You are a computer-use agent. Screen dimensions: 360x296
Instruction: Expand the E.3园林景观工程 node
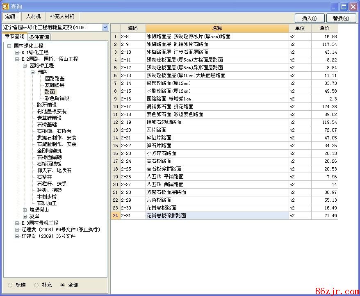[17, 223]
